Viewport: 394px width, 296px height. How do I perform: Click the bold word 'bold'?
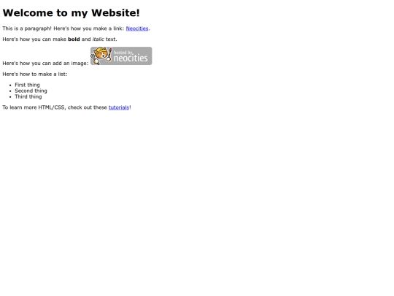click(74, 39)
